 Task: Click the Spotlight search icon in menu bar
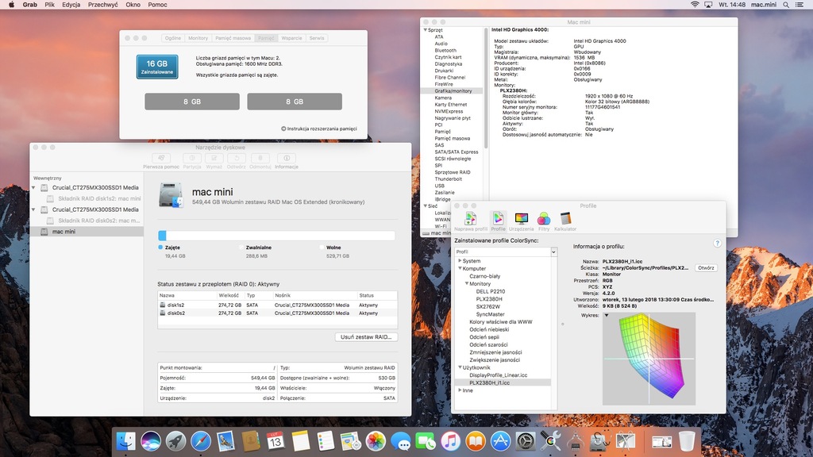click(786, 5)
